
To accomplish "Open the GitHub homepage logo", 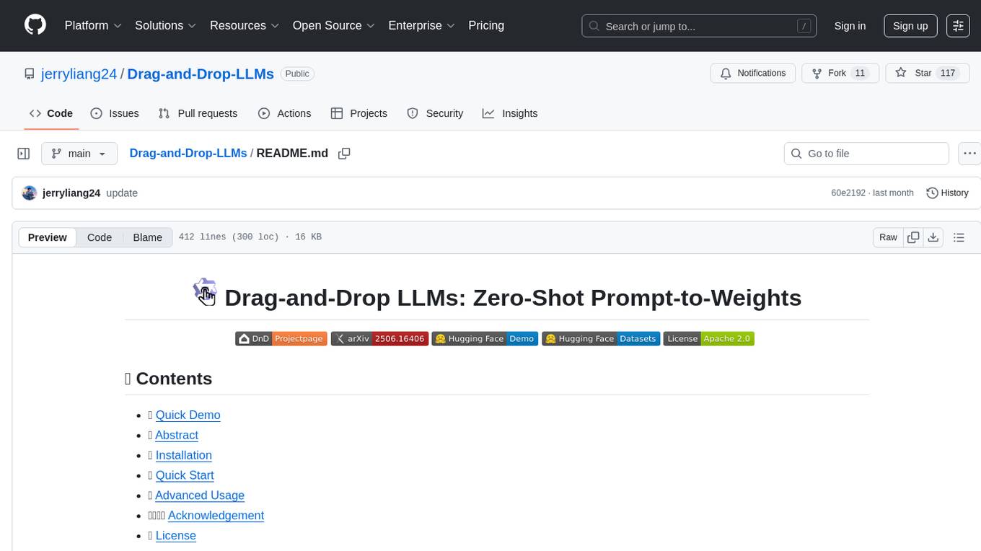I will tap(35, 25).
